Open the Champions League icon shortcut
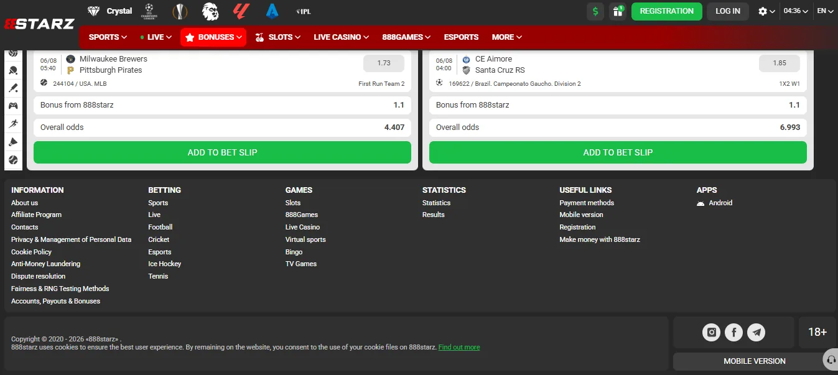The height and width of the screenshot is (375, 838). click(x=149, y=11)
